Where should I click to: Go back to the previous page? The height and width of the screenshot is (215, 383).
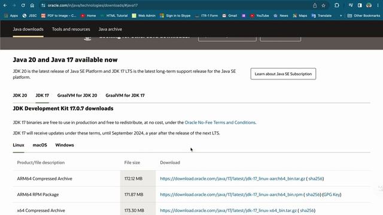(x=5, y=5)
